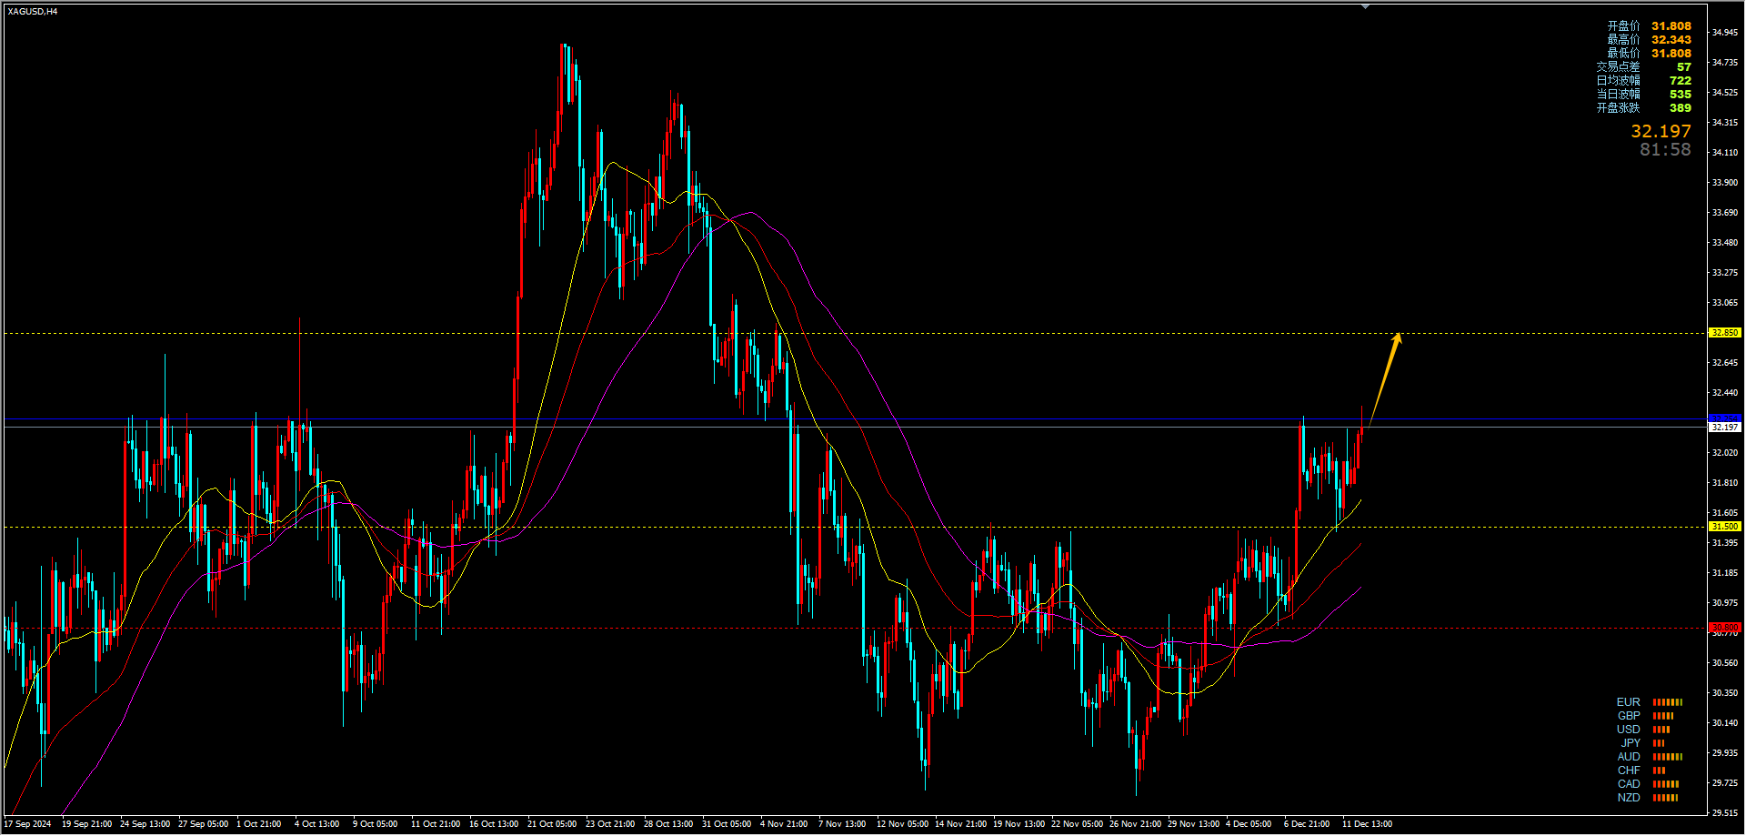Click the 交易点差 spread label
This screenshot has width=1746, height=836.
tap(1618, 67)
